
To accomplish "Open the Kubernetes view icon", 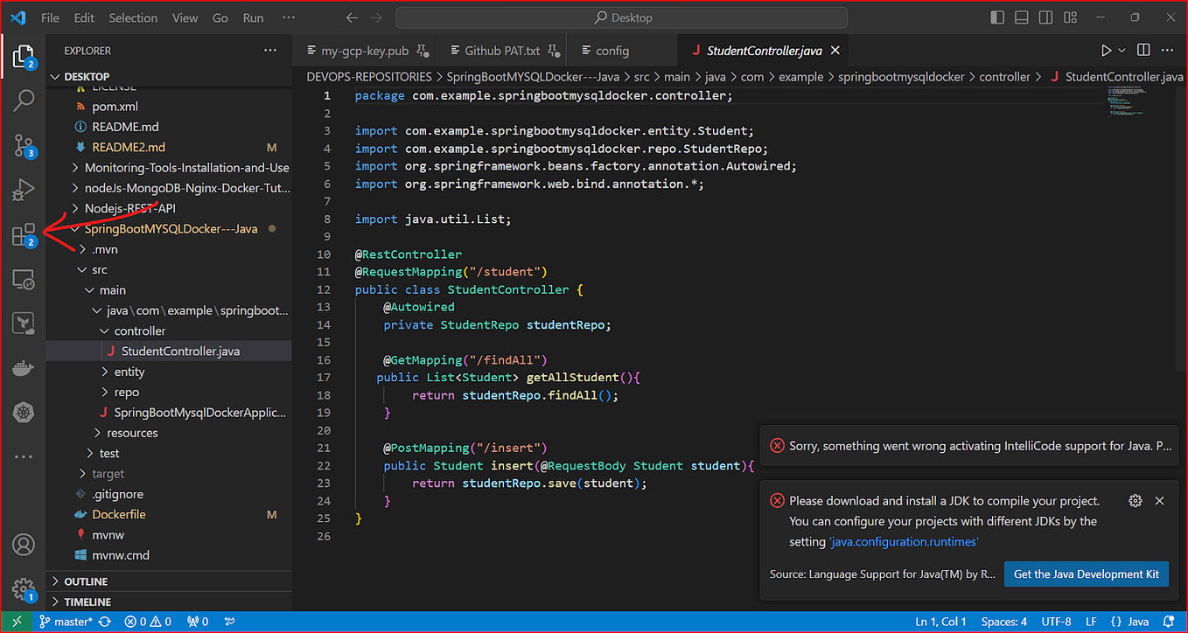I will pos(24,412).
